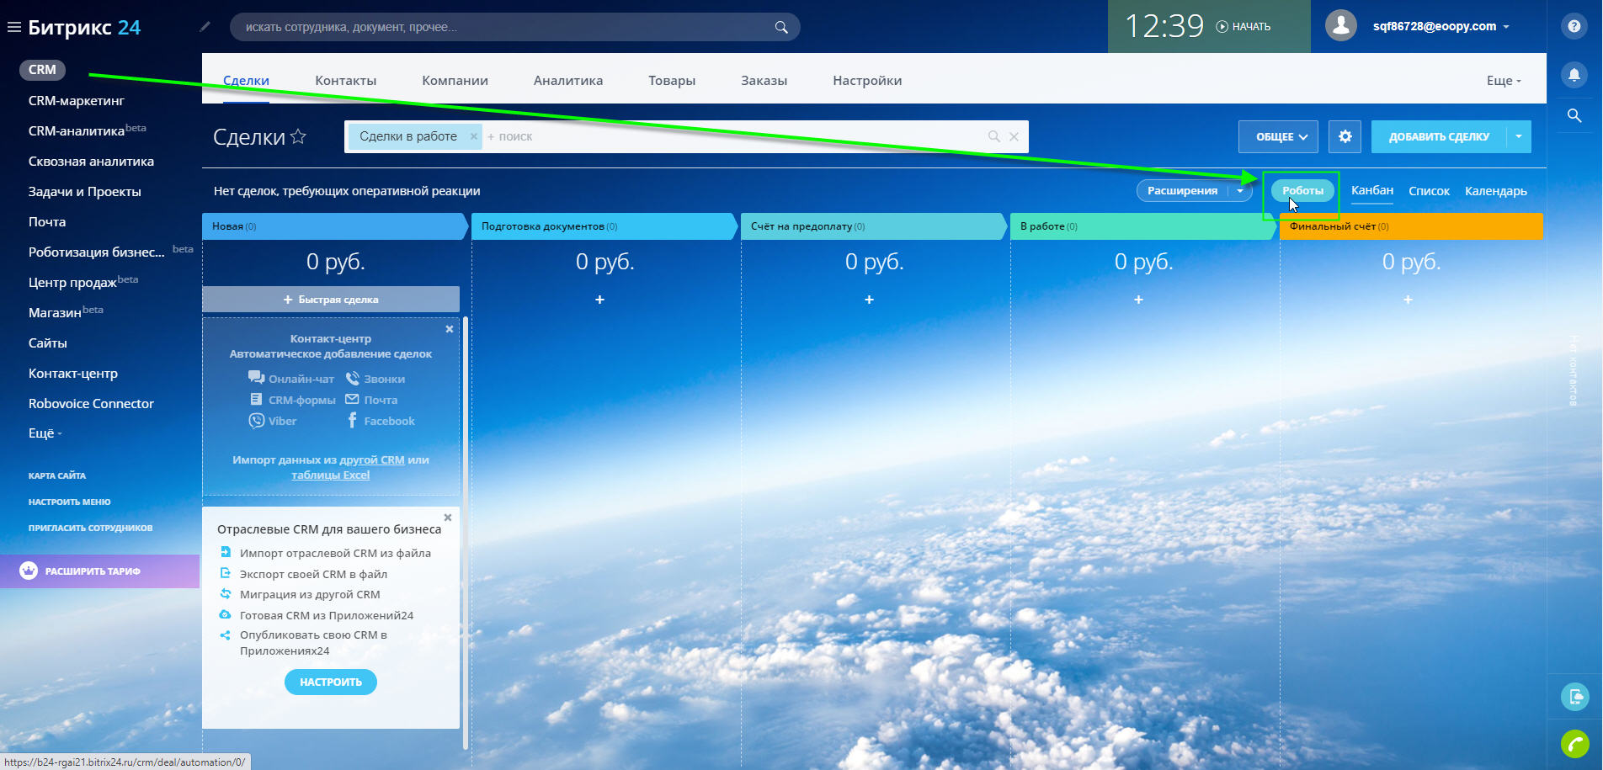Open the help question mark icon
This screenshot has width=1603, height=770.
pyautogui.click(x=1574, y=26)
